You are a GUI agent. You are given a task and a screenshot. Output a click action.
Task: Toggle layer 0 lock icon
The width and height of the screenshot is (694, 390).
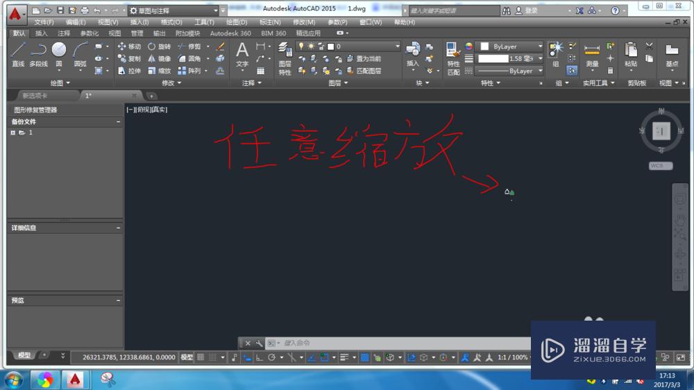(x=321, y=46)
